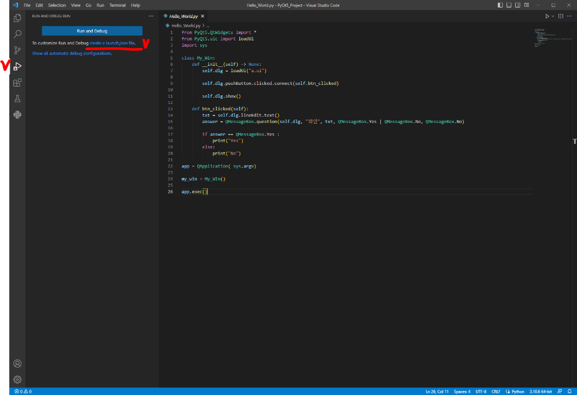The height and width of the screenshot is (395, 577).
Task: Click Hello_World.py in the breadcrumb
Action: pyautogui.click(x=186, y=26)
